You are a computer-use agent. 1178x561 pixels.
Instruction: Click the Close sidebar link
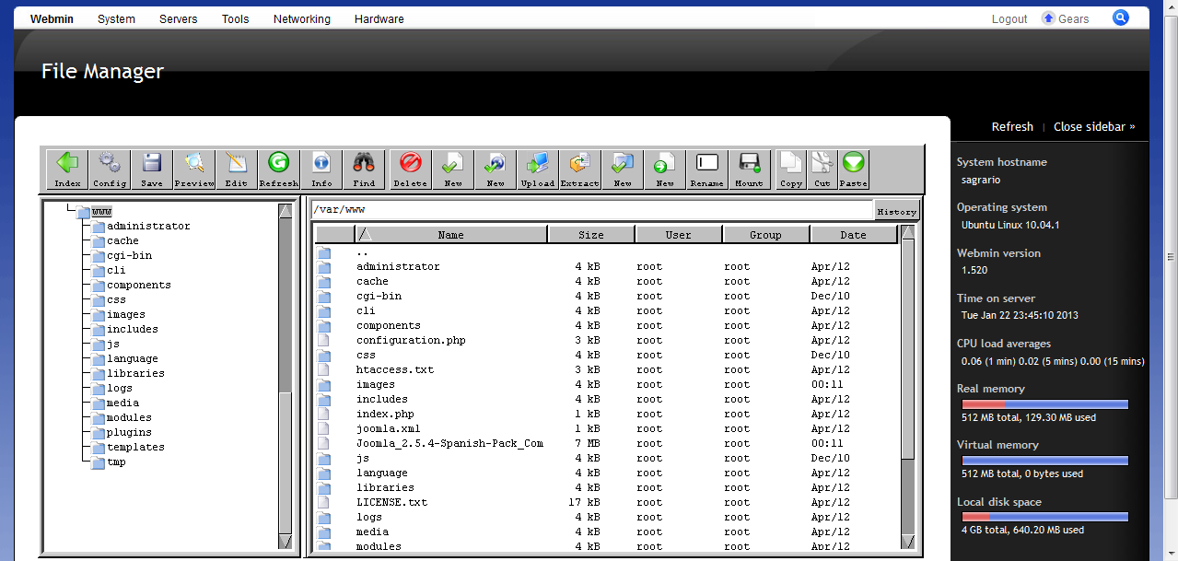click(1094, 126)
